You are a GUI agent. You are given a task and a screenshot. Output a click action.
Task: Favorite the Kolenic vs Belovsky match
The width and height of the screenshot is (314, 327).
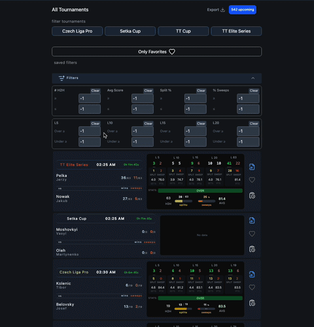tap(252, 287)
